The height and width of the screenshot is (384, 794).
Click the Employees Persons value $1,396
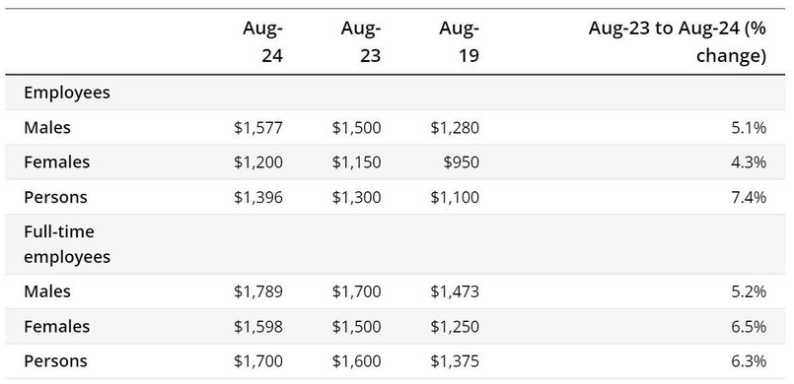coord(258,197)
